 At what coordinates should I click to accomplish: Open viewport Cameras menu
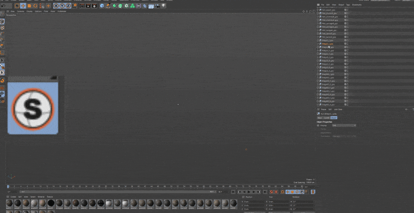[x=21, y=11]
